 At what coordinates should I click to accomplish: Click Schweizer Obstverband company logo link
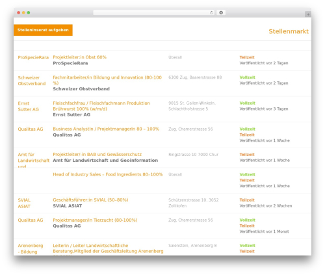tap(32, 81)
